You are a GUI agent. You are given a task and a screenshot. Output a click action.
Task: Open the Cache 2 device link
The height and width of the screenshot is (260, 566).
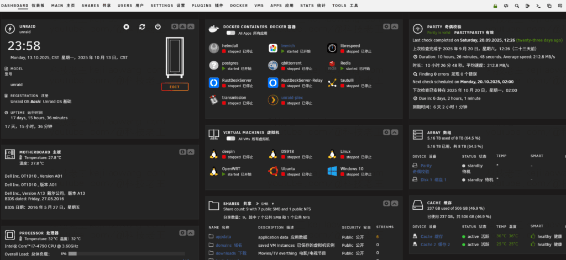point(436,245)
